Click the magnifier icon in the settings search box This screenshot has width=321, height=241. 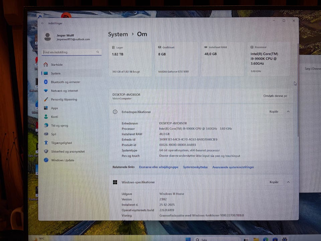coord(98,52)
